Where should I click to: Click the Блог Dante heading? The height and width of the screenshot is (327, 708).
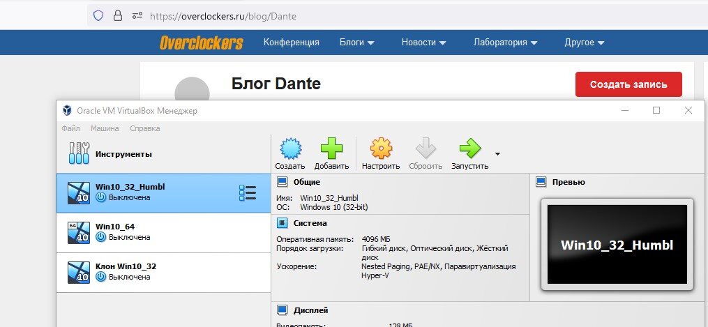276,84
